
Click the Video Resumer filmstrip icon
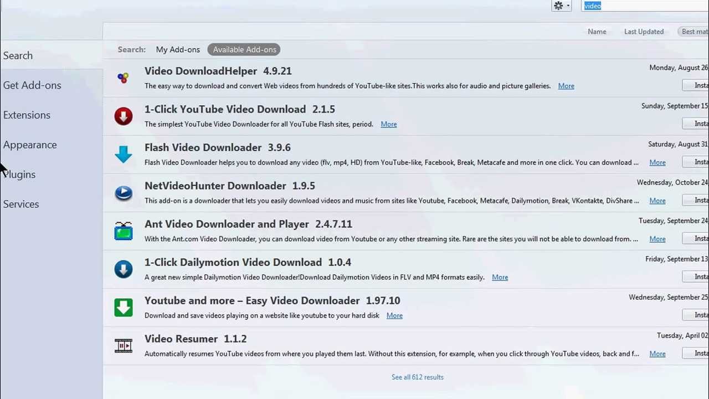(x=124, y=346)
